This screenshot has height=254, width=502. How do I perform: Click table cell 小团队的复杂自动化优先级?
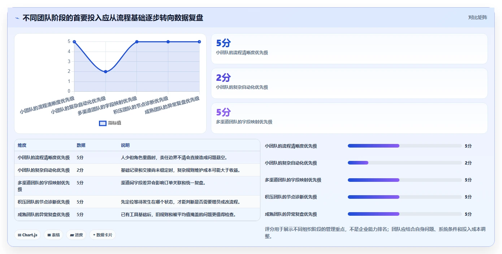pos(44,170)
